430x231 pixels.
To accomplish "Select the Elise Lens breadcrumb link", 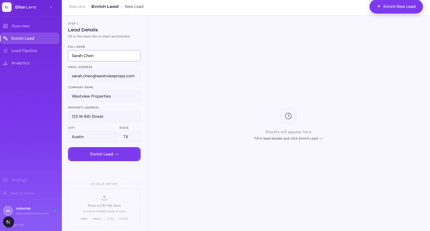I will tap(77, 7).
